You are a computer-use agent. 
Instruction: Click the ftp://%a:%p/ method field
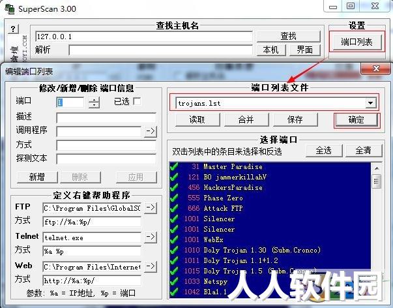pos(92,222)
